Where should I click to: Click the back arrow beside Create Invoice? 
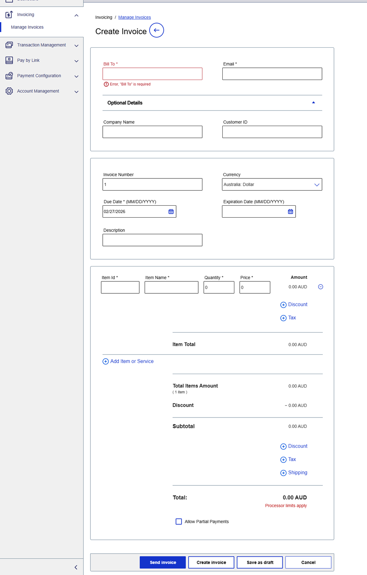[x=156, y=30]
